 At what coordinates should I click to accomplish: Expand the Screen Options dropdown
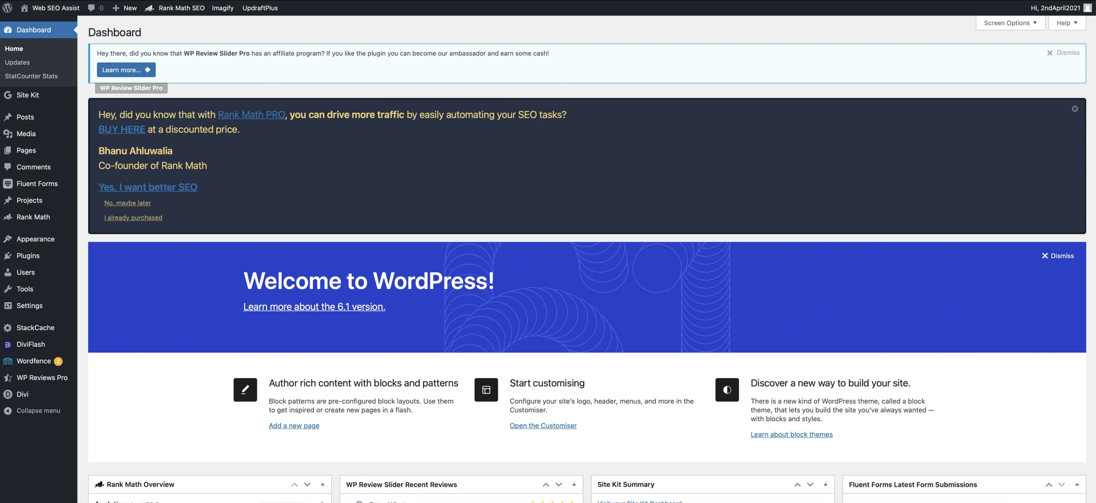(1010, 23)
